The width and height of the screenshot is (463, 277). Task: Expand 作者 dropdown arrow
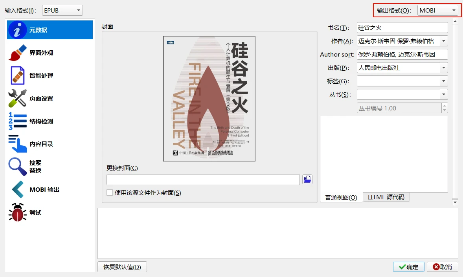click(443, 41)
